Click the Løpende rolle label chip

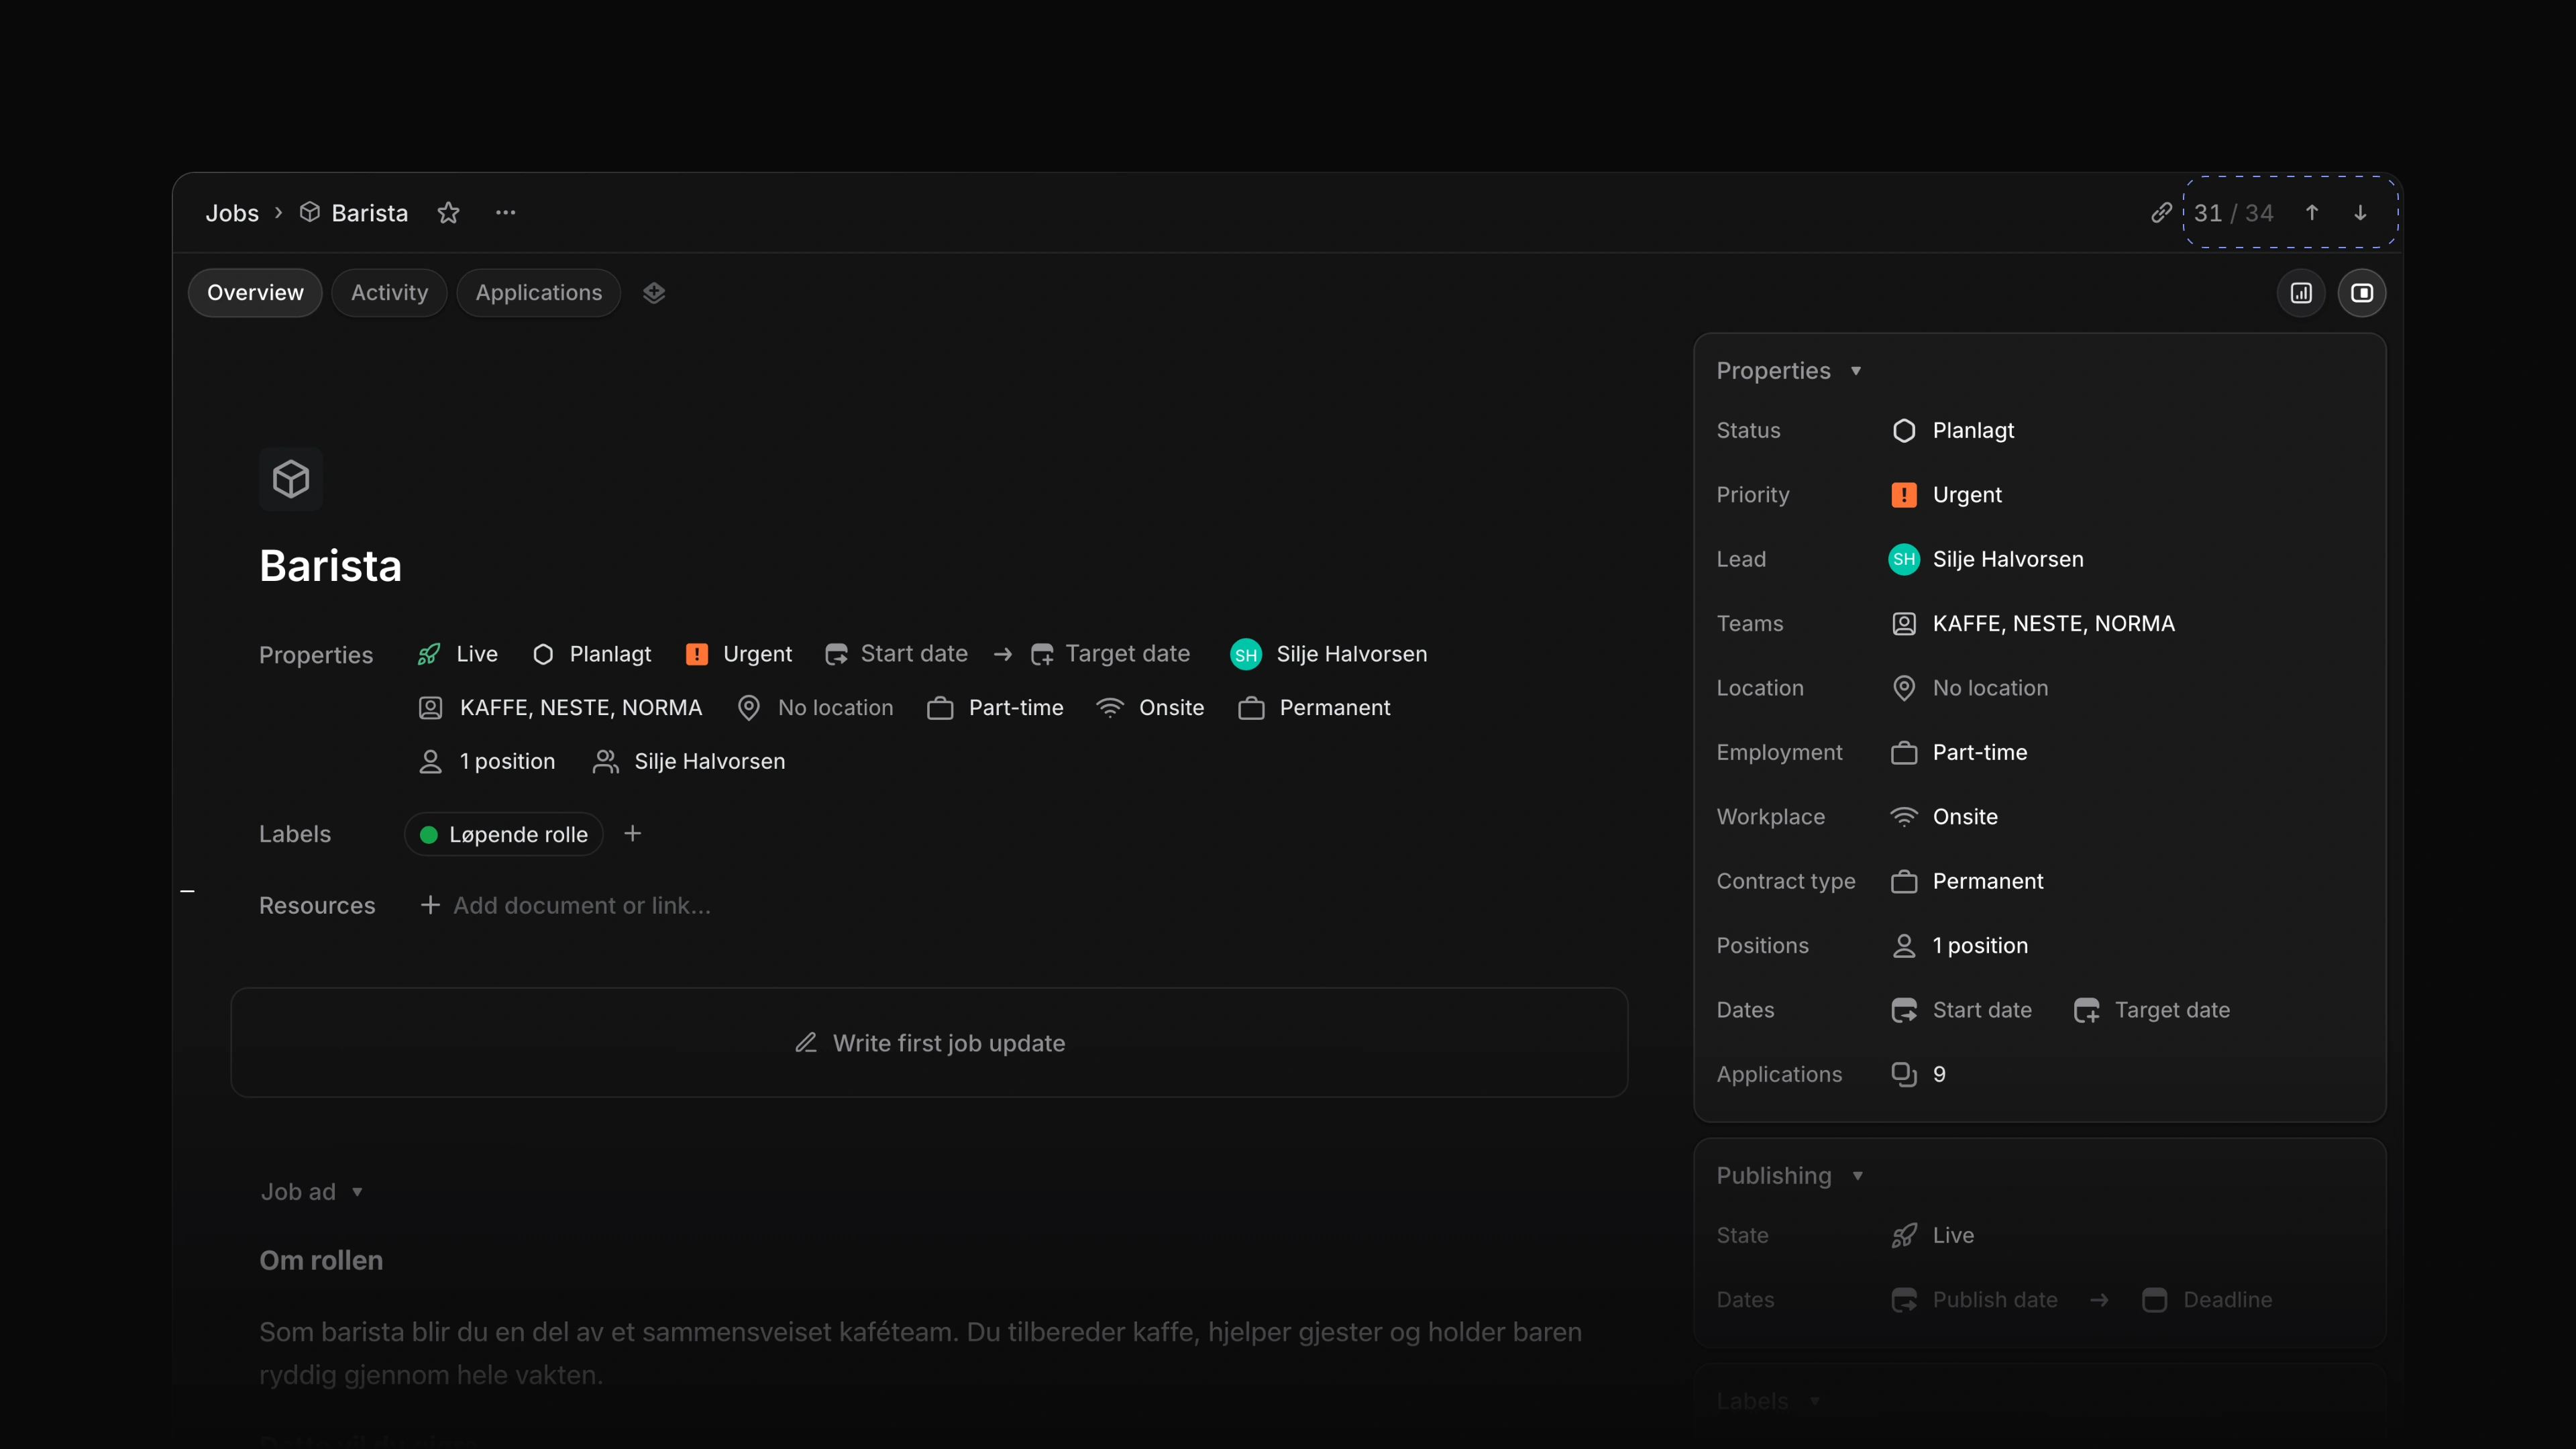click(x=504, y=834)
